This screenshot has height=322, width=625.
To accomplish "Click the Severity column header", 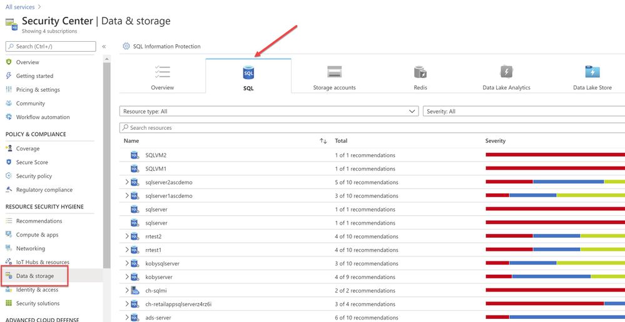I will [x=495, y=141].
